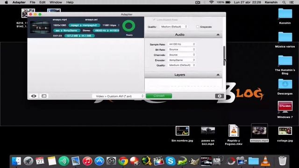This screenshot has width=299, height=168.
Task: Open the GRID racing game icon in Dock
Action: pyautogui.click(x=206, y=161)
